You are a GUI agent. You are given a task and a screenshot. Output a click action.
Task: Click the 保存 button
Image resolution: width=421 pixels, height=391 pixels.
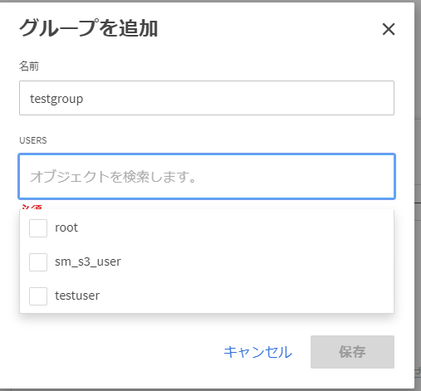point(352,352)
